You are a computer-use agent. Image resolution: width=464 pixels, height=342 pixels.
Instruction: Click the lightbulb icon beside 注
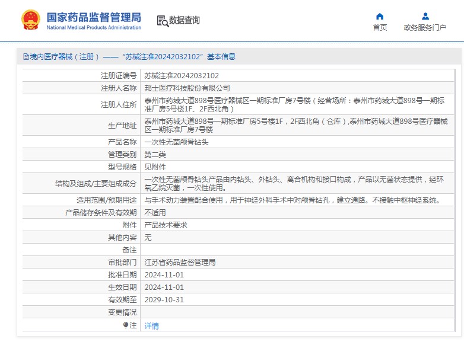(x=126, y=325)
